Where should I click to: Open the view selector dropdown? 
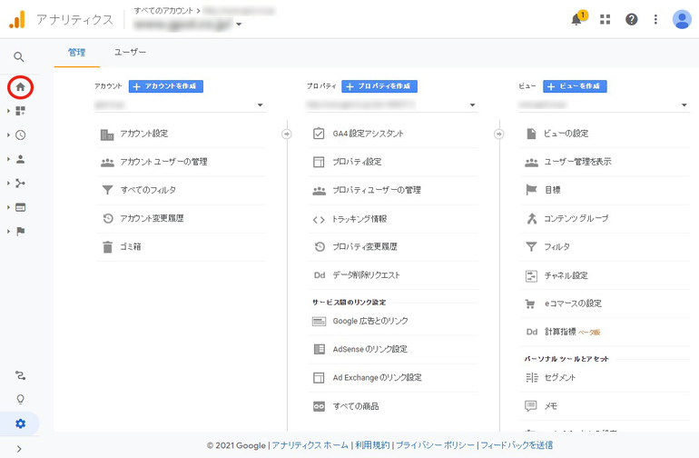pos(603,105)
